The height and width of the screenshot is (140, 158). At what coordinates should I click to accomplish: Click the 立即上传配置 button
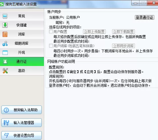point(94,32)
